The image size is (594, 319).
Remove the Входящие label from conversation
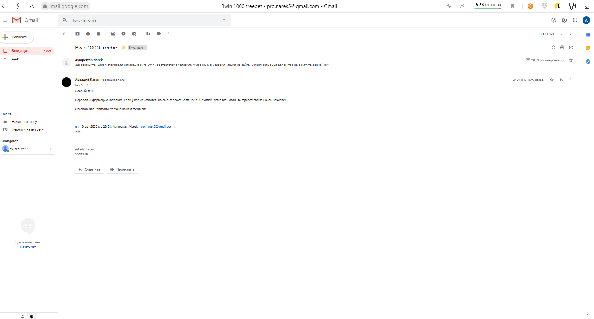click(145, 48)
